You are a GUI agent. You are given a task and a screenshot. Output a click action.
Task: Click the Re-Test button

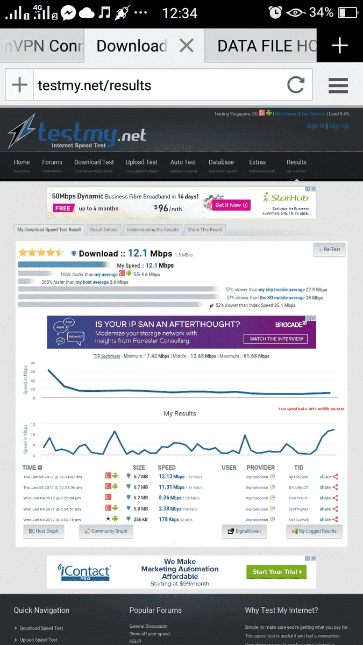pos(329,249)
